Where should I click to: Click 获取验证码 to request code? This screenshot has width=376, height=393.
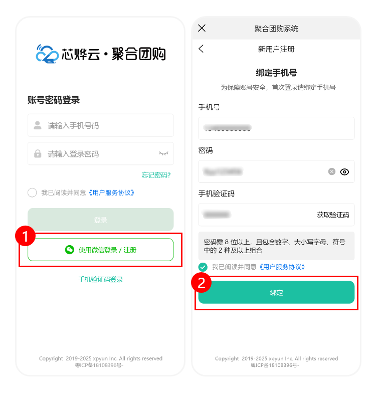(333, 215)
